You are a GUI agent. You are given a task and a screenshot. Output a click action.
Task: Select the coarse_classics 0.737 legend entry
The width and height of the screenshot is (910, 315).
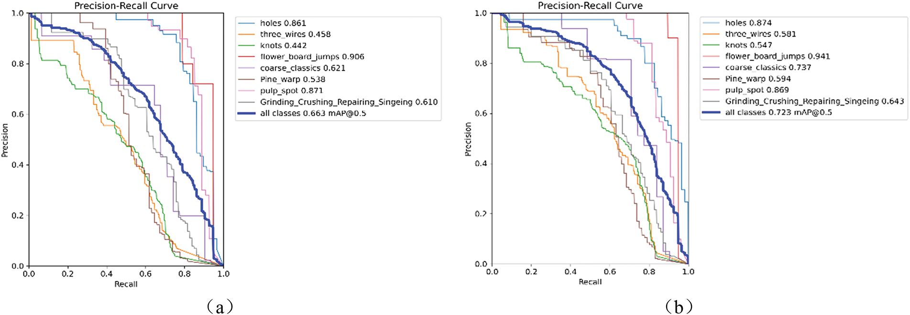coord(767,67)
